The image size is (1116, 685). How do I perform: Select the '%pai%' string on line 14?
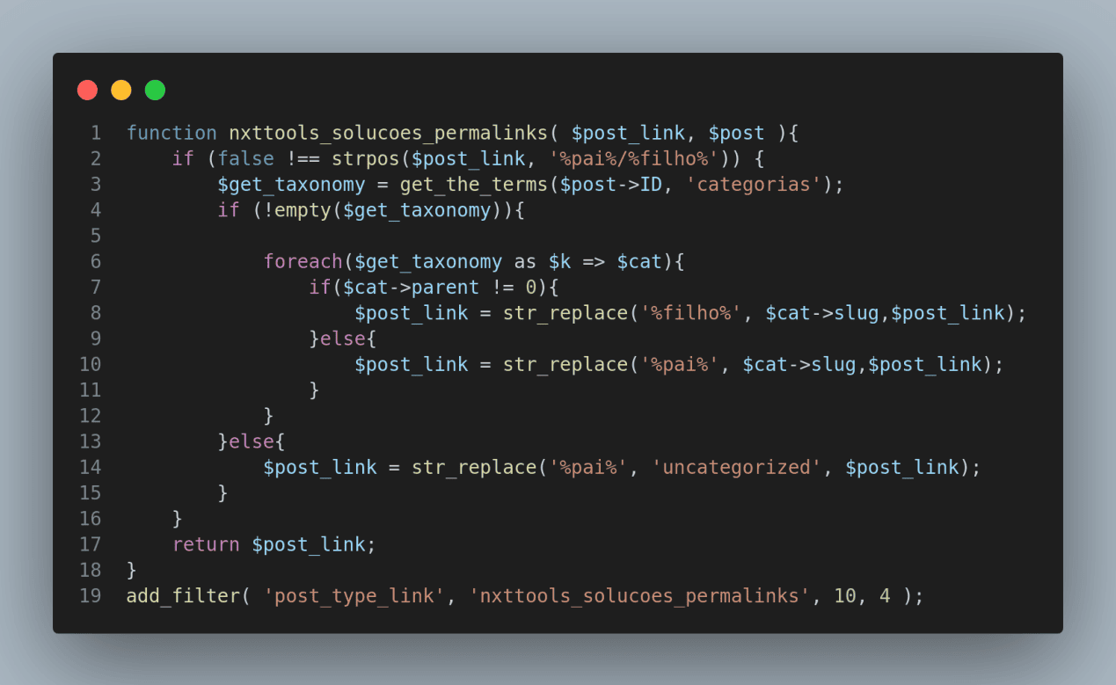tap(588, 467)
